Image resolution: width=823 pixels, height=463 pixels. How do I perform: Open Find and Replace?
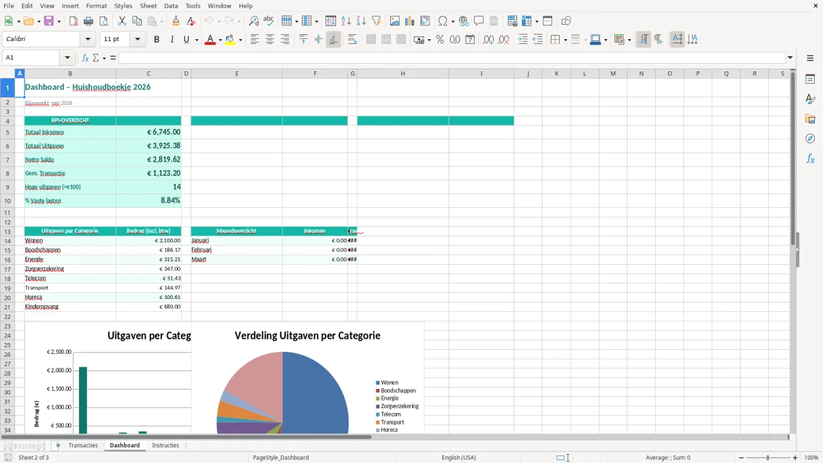click(x=254, y=21)
